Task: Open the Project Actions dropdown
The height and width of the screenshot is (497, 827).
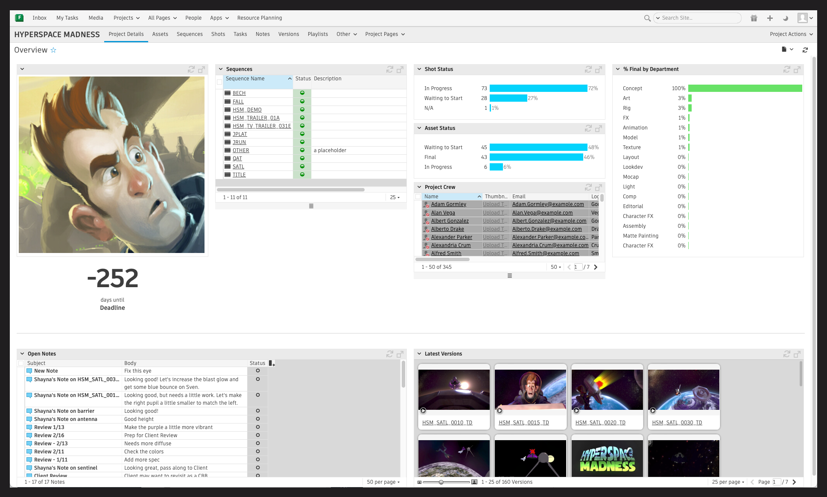Action: tap(791, 34)
